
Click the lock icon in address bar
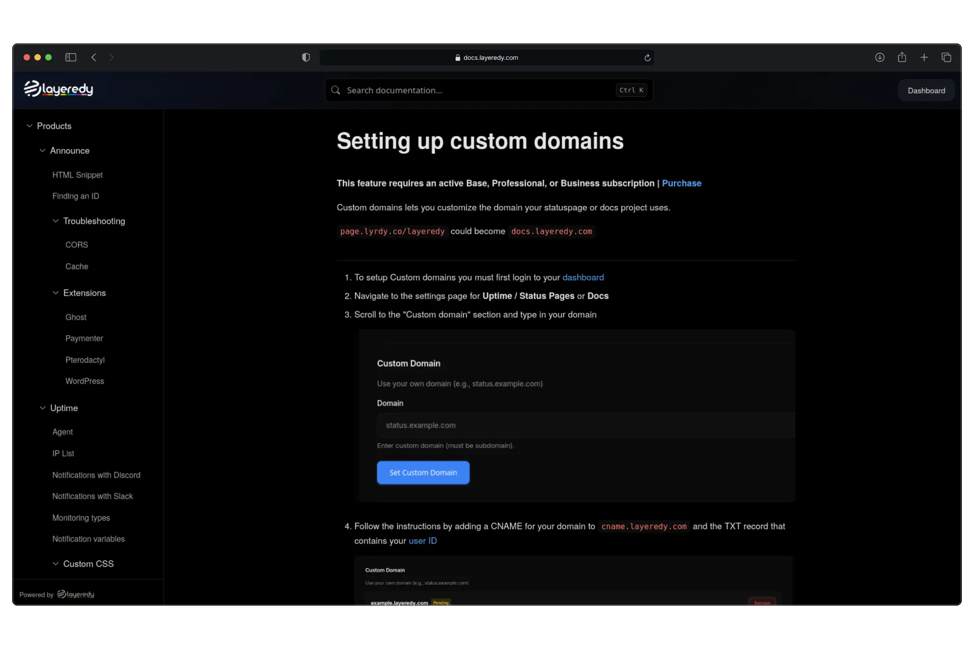(x=458, y=58)
